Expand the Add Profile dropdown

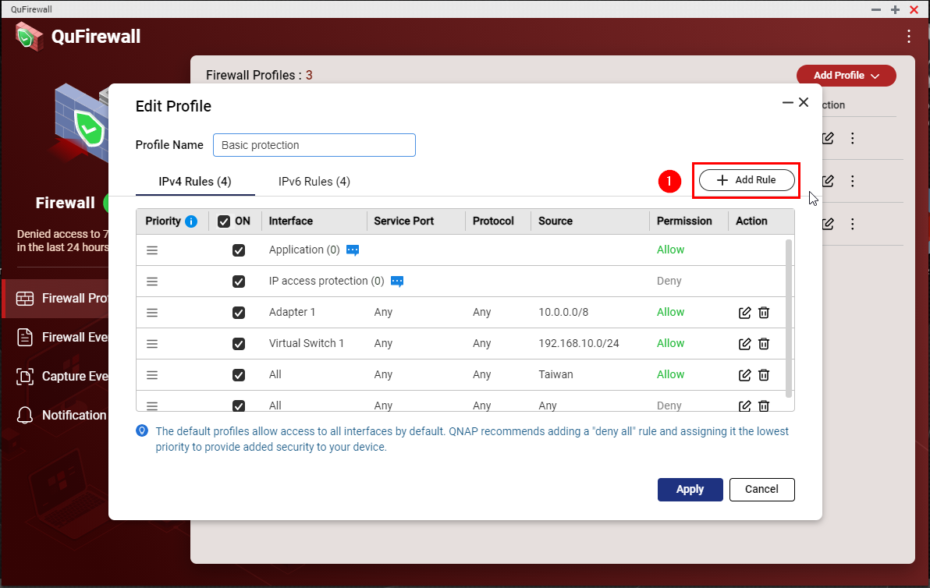[846, 76]
